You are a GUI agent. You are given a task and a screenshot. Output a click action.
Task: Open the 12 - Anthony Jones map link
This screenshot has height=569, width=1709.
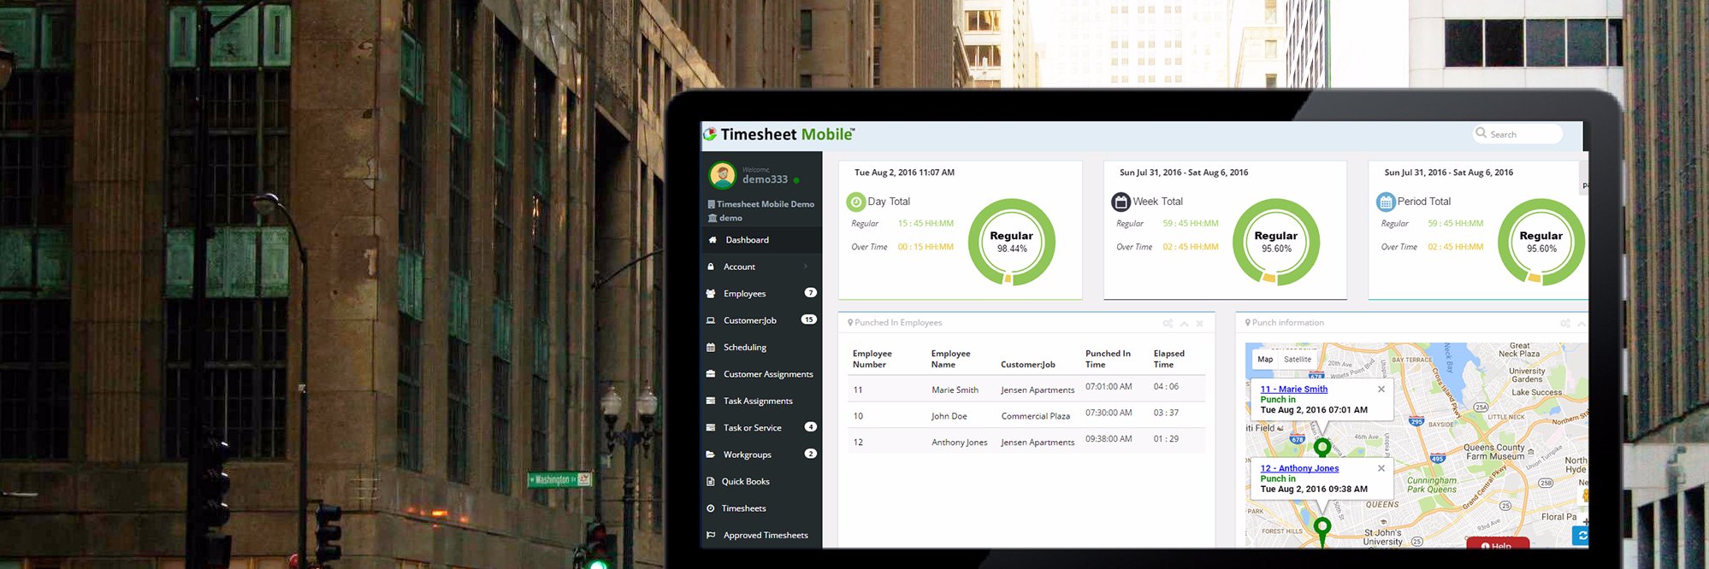[1300, 468]
